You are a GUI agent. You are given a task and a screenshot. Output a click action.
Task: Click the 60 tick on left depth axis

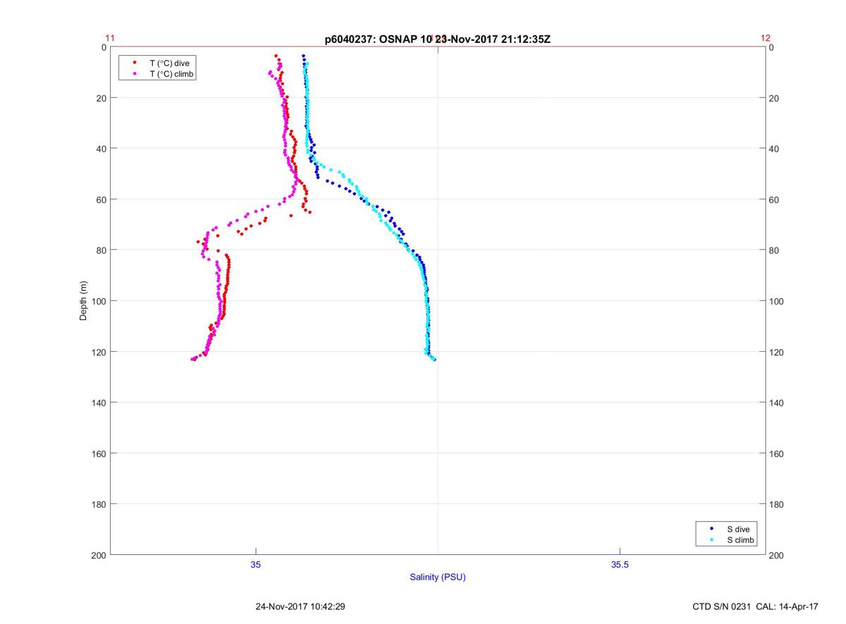tap(102, 200)
